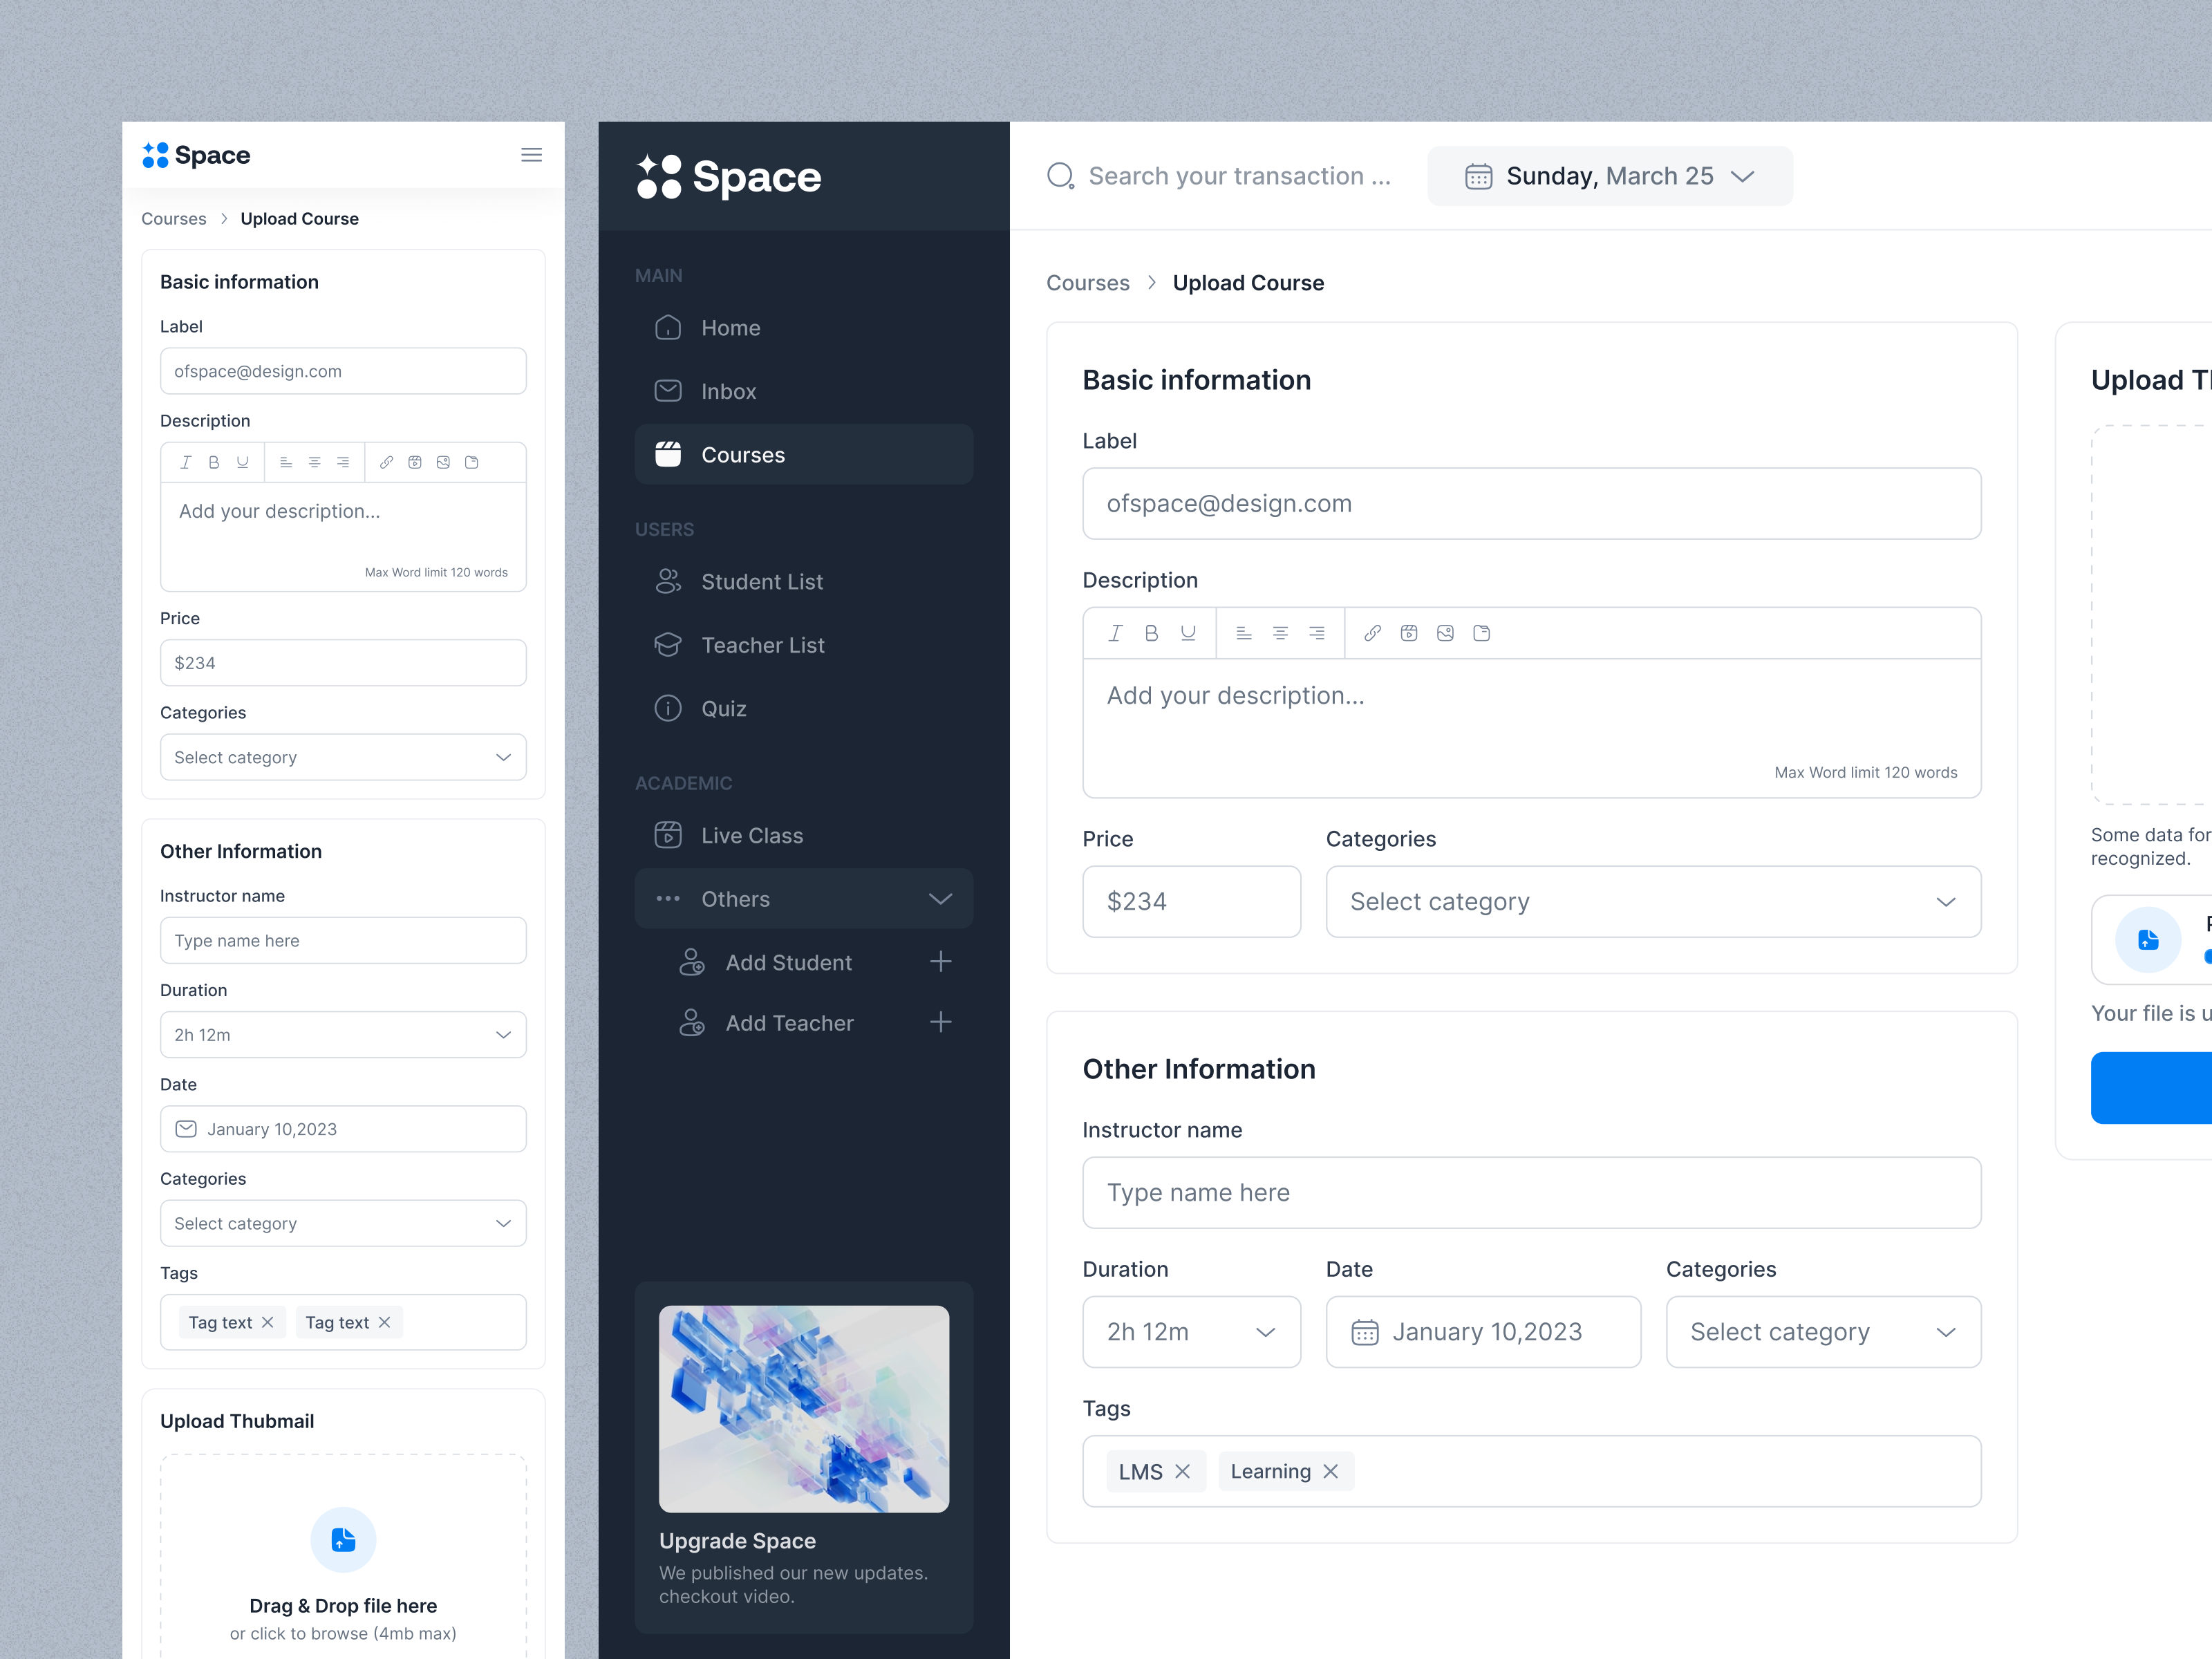Apply underline formatting in the description editor
The height and width of the screenshot is (1659, 2212).
[x=1188, y=632]
